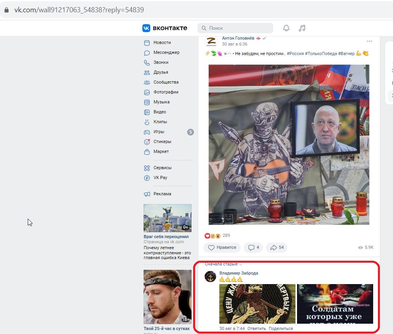Click the Музыка sidebar icon
The height and width of the screenshot is (334, 393).
(x=147, y=102)
